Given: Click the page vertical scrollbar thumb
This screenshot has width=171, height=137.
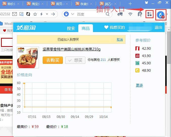Looking at the screenshot, I should [169, 48].
